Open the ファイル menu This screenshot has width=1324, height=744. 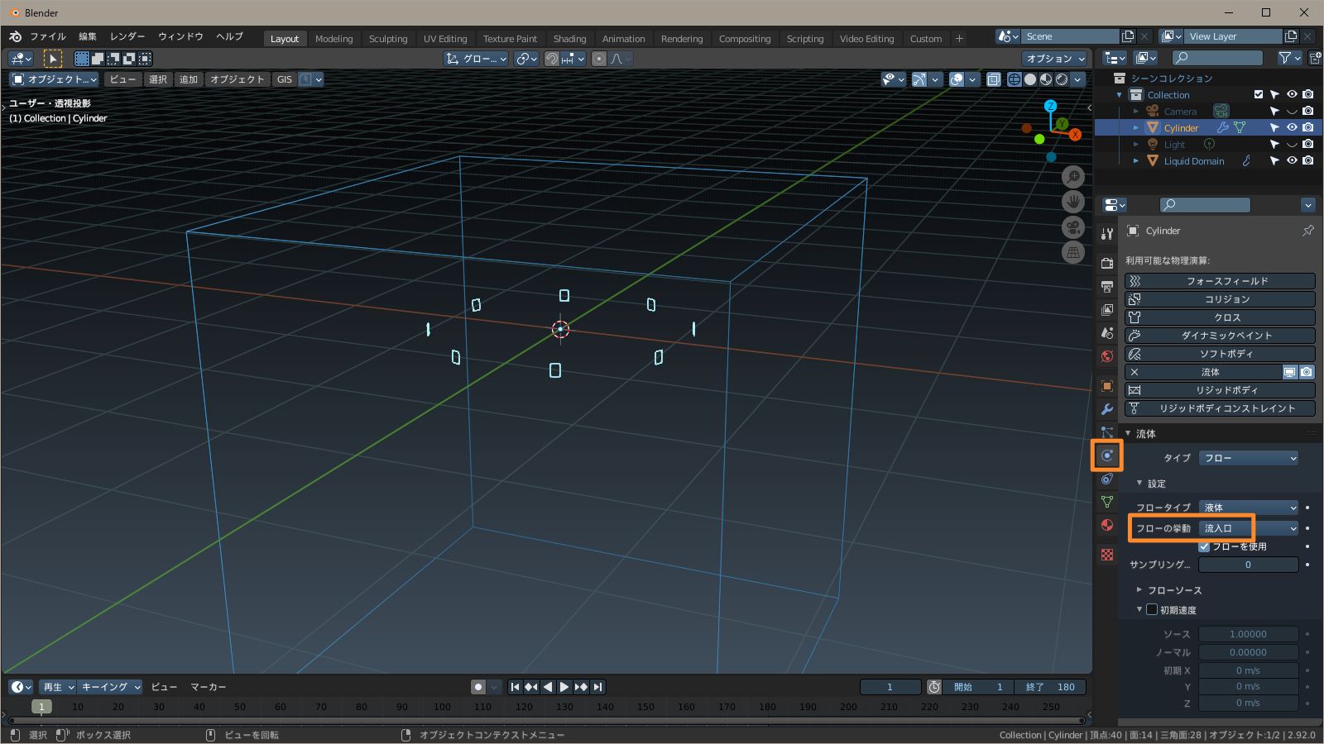(48, 36)
